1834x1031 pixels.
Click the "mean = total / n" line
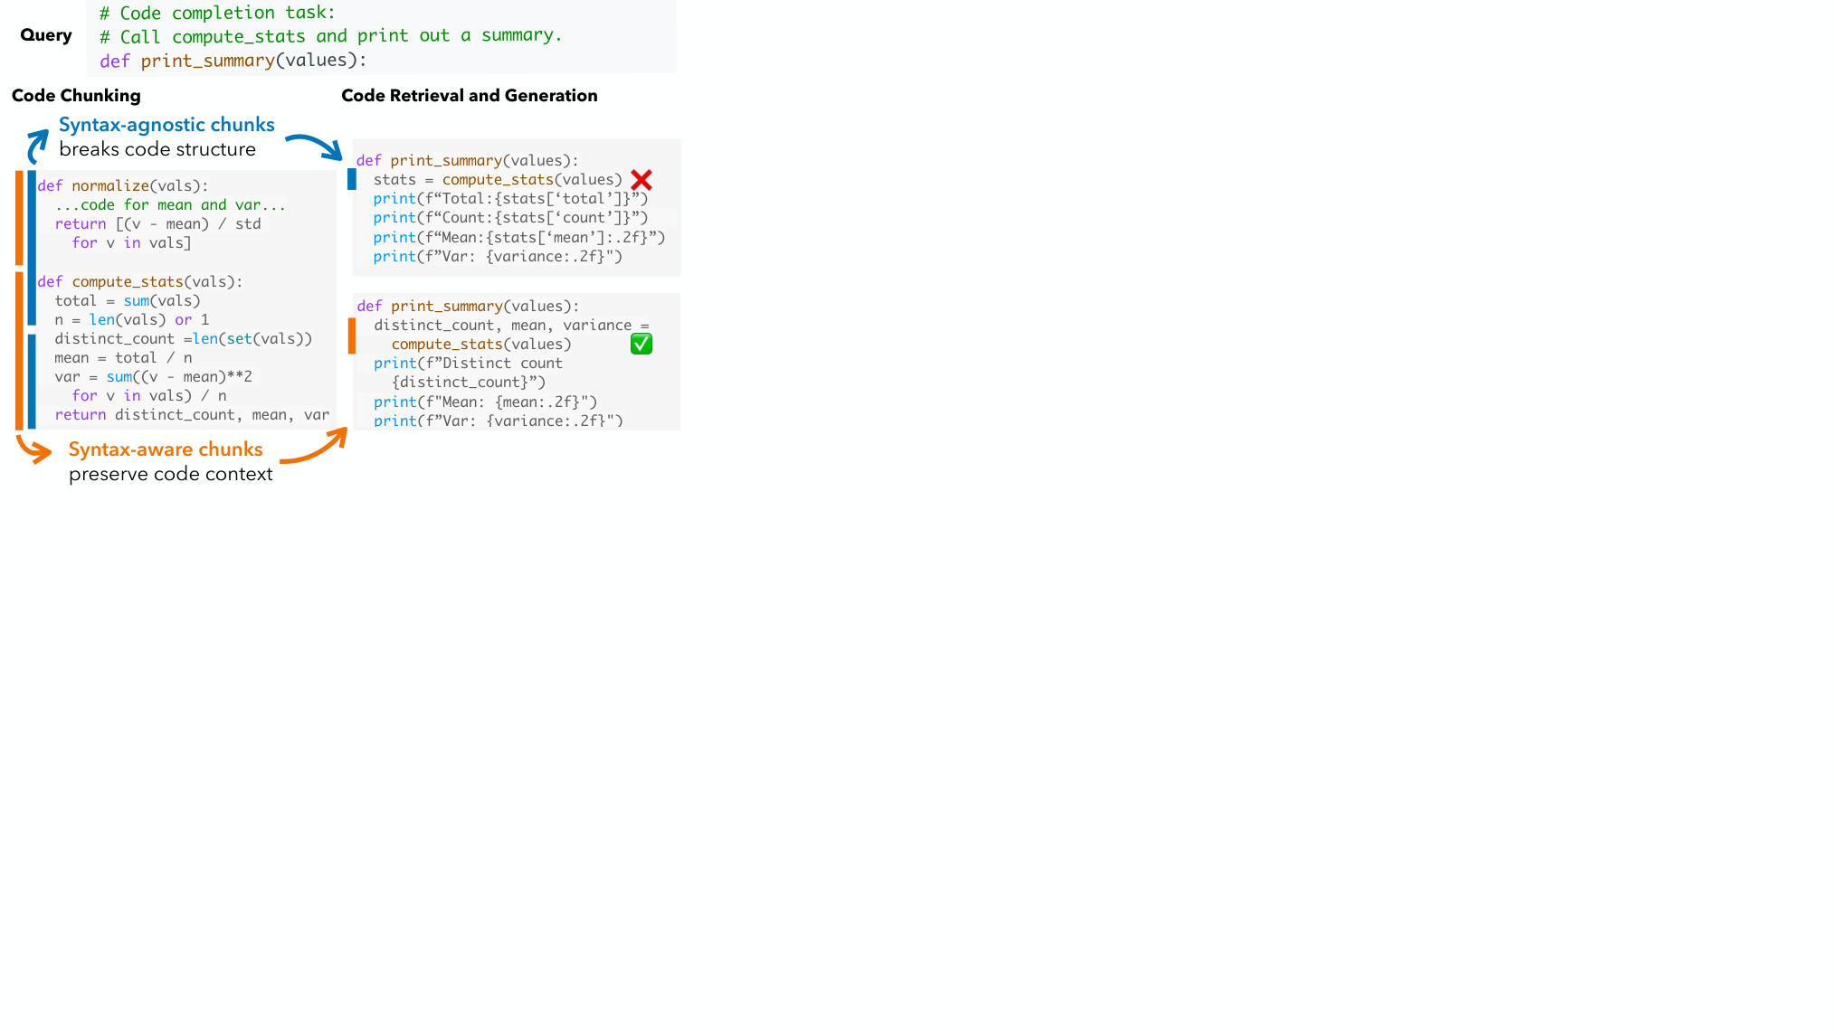[x=123, y=358]
